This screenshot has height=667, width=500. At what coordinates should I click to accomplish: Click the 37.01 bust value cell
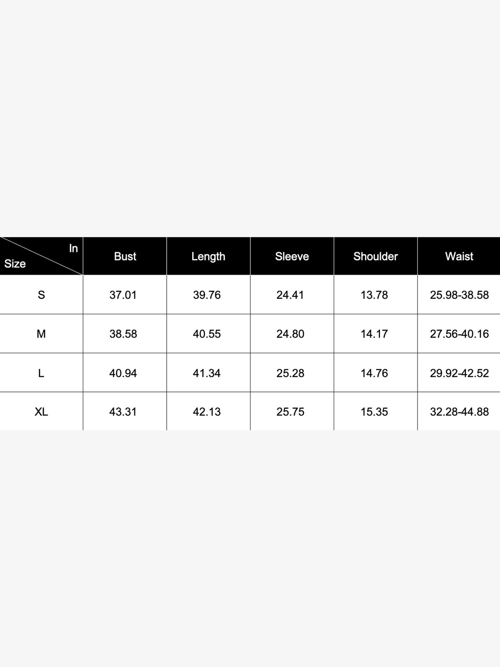125,295
